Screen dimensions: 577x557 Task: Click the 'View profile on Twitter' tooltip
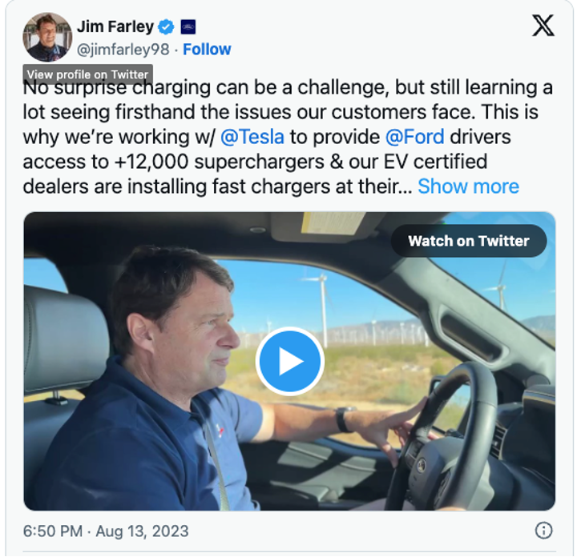(x=87, y=74)
